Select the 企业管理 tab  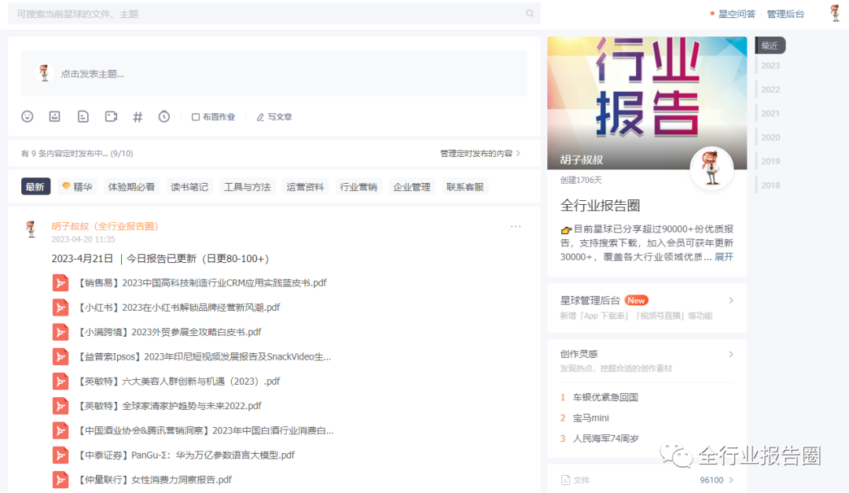click(411, 187)
